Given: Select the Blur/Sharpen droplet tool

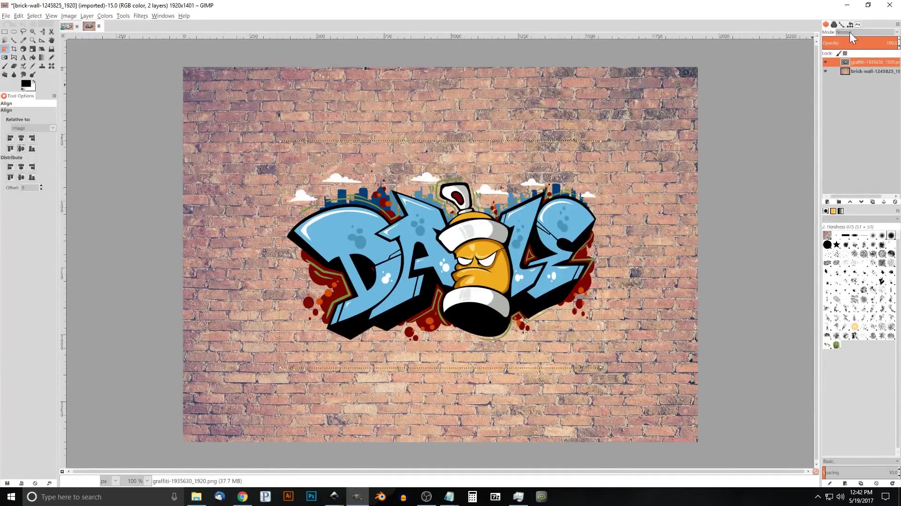Looking at the screenshot, I should [x=14, y=74].
